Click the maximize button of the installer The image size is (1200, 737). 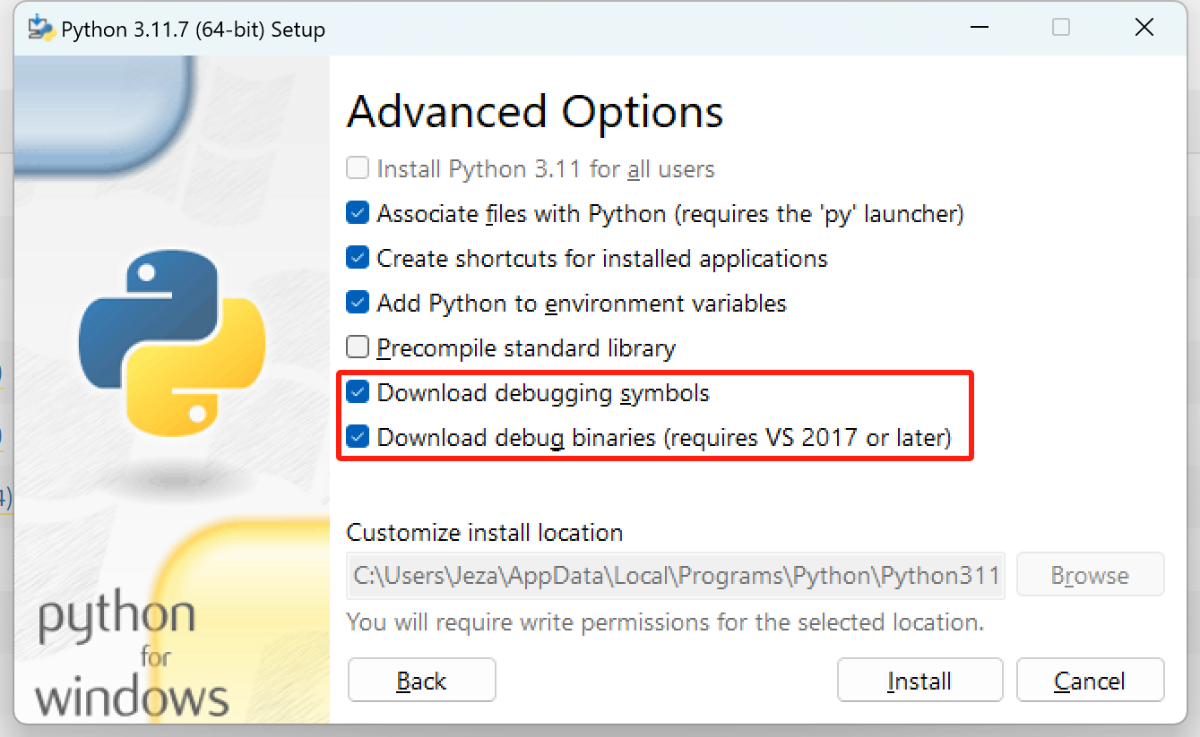(1061, 28)
